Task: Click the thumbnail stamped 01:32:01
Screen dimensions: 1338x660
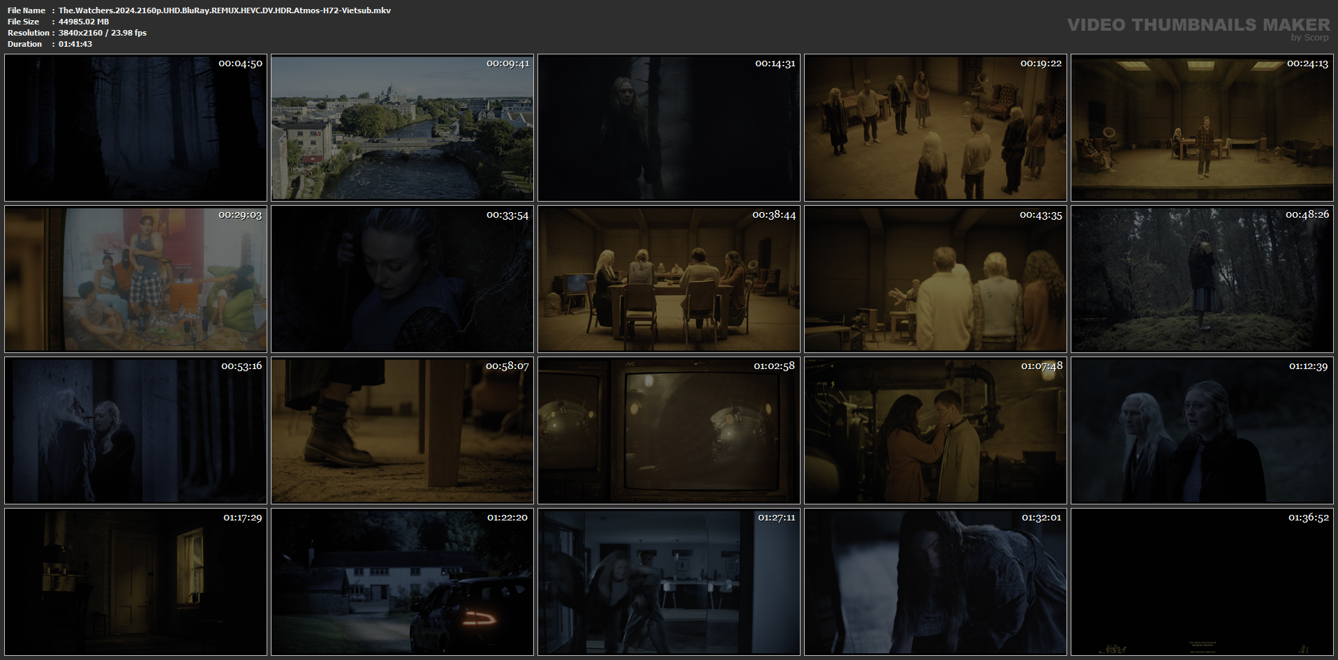Action: pos(935,582)
